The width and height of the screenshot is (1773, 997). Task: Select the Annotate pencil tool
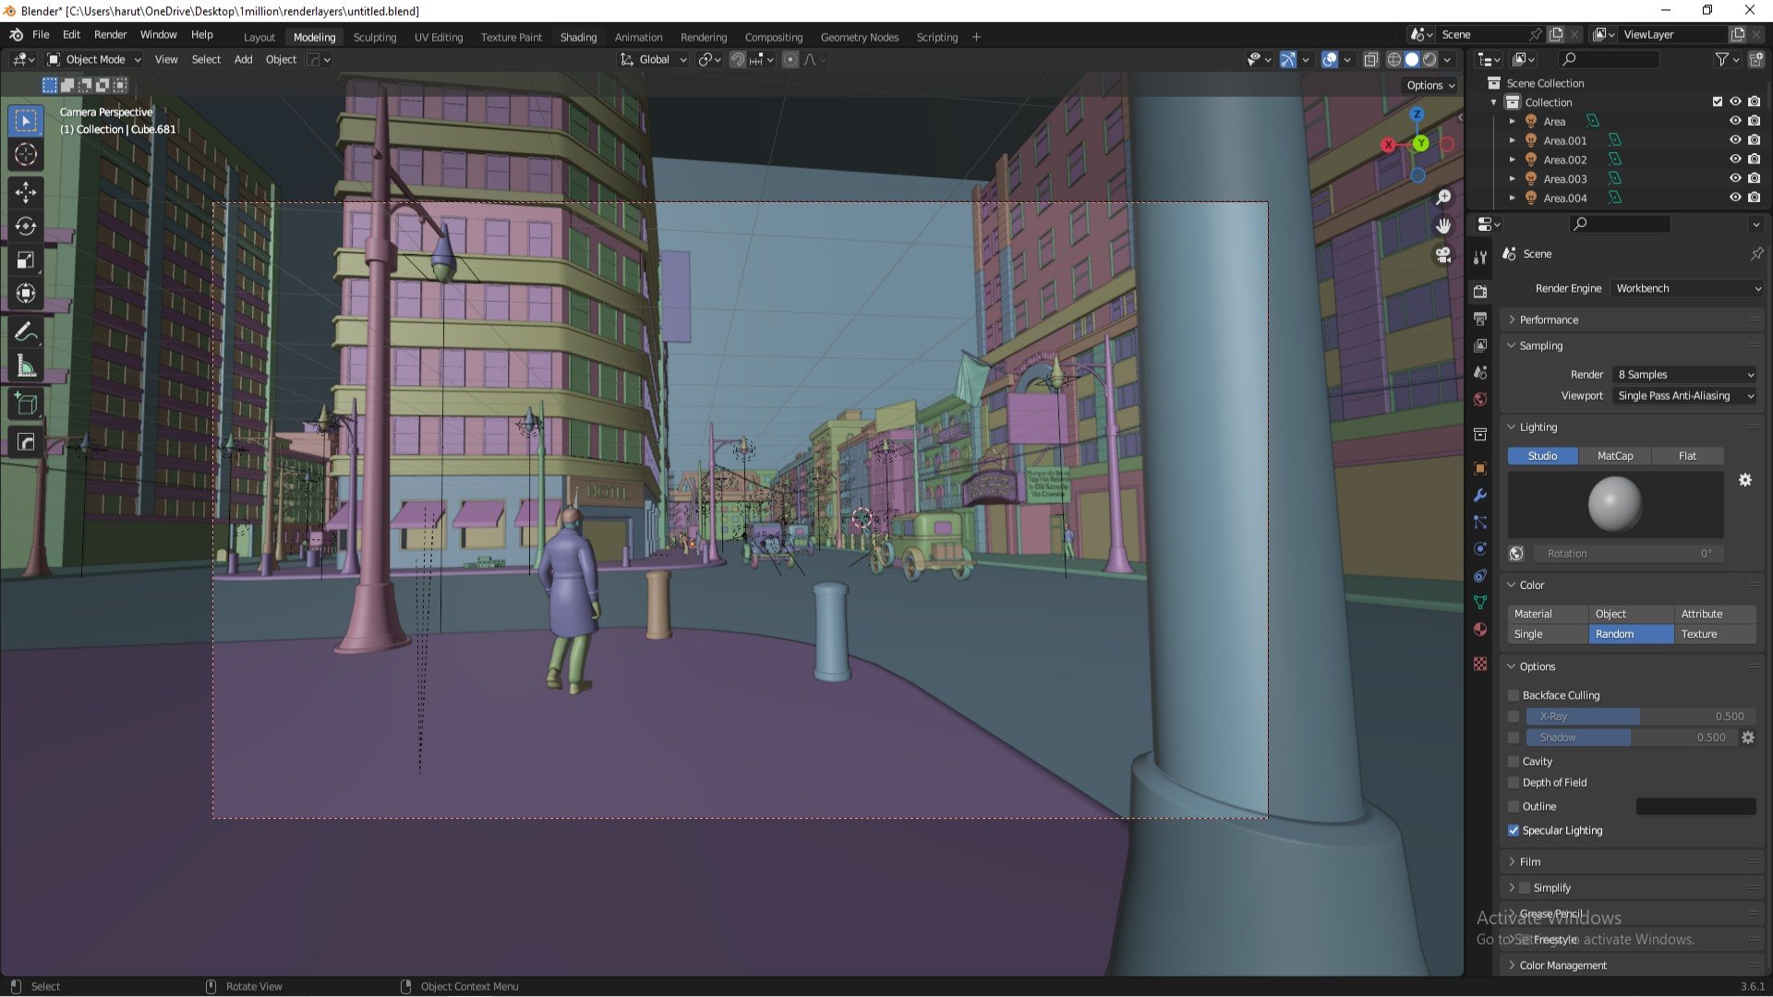(x=26, y=331)
